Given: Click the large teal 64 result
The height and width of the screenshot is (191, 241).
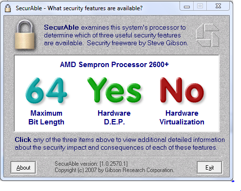Looking at the screenshot, I should (x=46, y=90).
